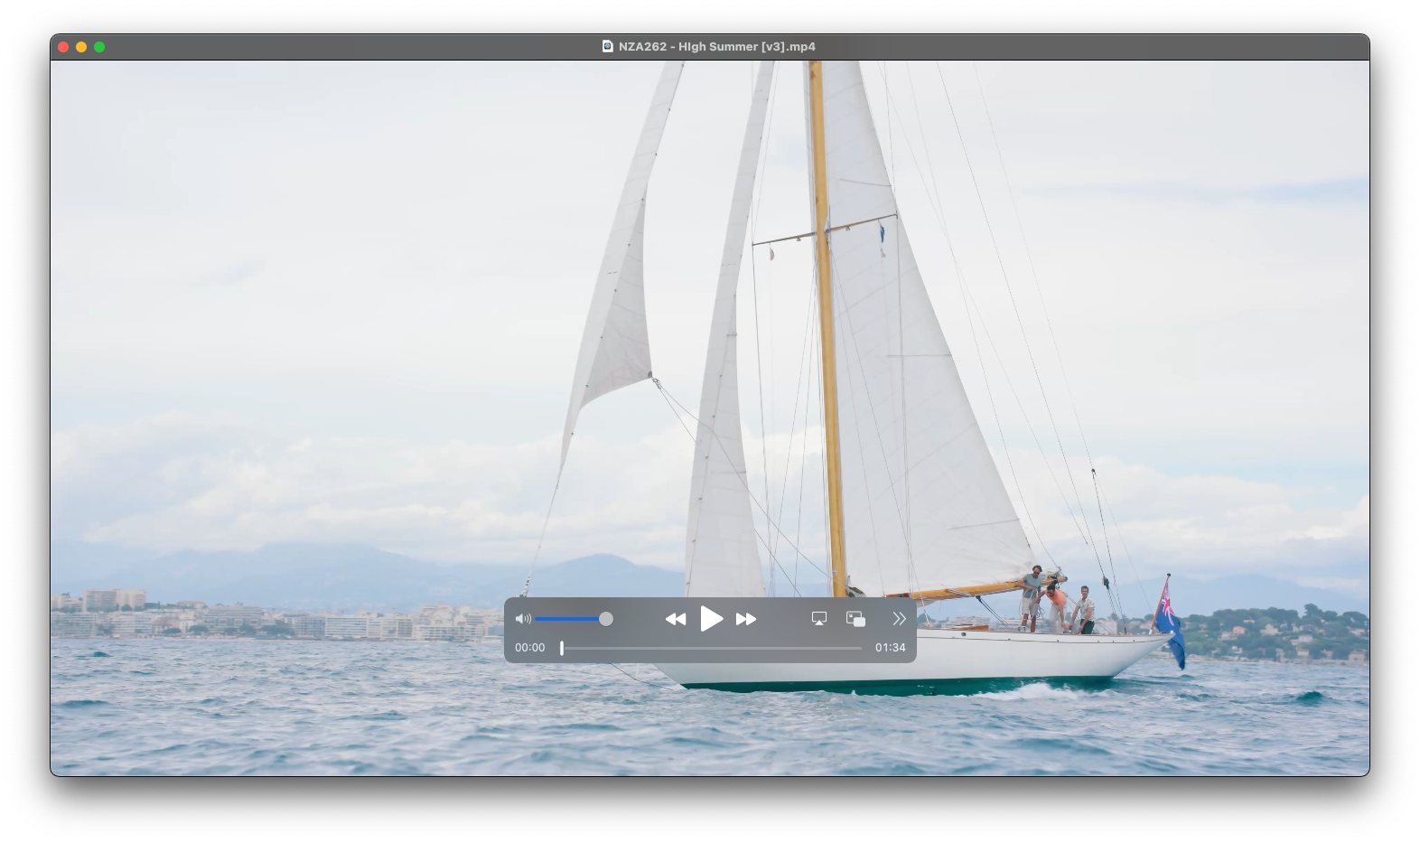This screenshot has height=843, width=1420.
Task: Open the AirPlay menu
Action: (819, 619)
